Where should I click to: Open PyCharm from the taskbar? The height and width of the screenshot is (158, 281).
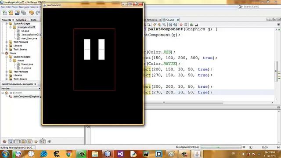pyautogui.click(x=146, y=154)
